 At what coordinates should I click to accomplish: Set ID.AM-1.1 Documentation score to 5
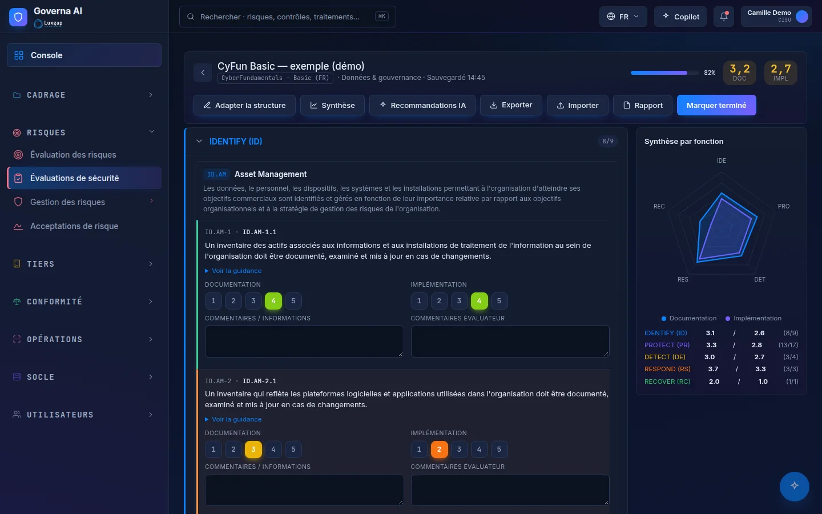[293, 301]
